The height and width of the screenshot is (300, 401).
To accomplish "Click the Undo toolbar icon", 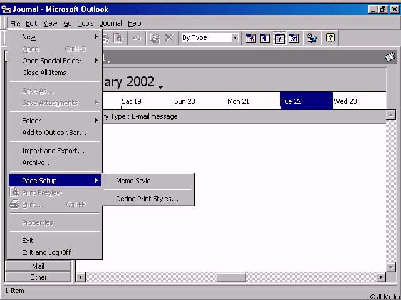I will pos(137,38).
